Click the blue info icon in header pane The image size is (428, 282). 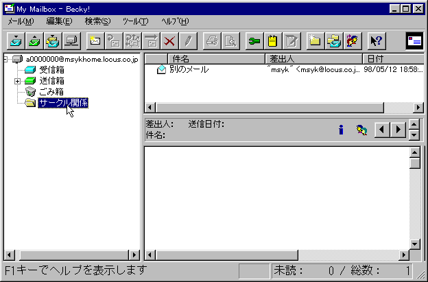click(x=341, y=129)
